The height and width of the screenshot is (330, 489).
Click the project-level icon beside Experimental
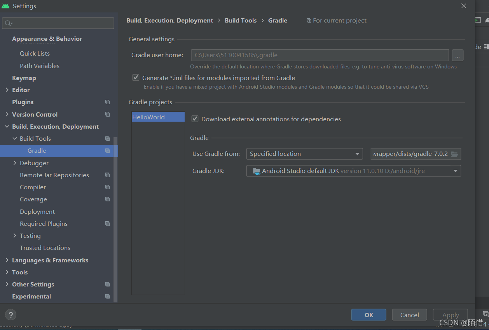[x=108, y=297]
